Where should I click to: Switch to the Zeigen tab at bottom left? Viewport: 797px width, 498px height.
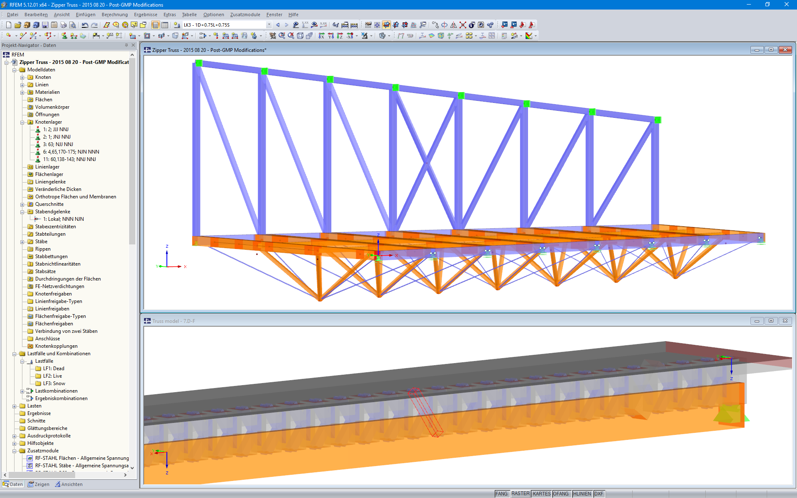pyautogui.click(x=38, y=484)
